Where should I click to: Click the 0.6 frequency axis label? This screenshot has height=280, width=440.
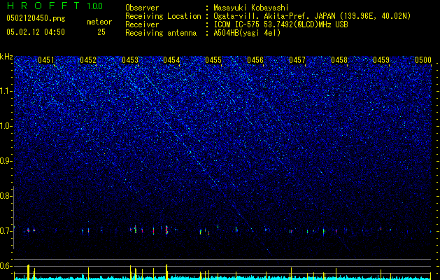tap(6, 266)
